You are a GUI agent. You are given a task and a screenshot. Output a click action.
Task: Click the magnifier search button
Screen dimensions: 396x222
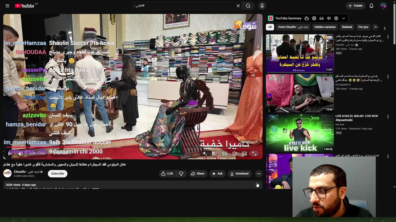[x=248, y=6]
